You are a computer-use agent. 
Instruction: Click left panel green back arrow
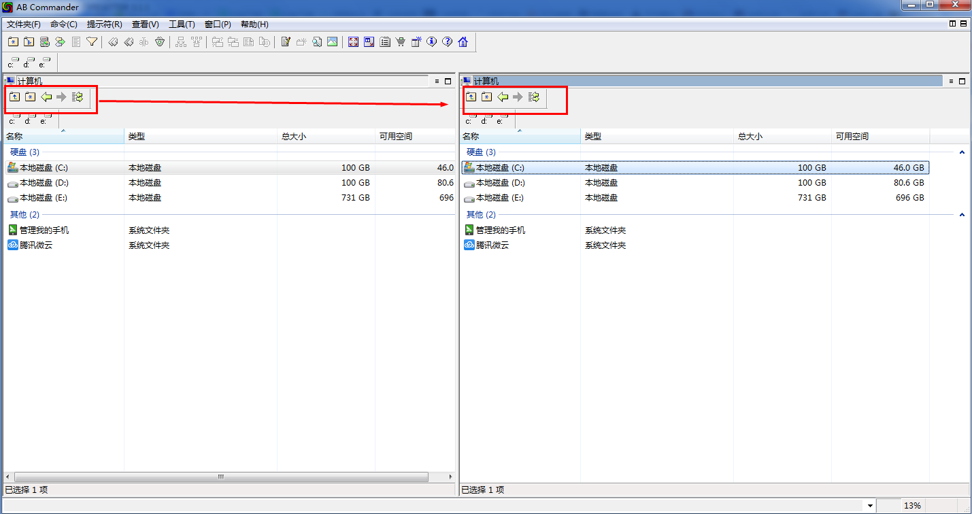(x=46, y=97)
